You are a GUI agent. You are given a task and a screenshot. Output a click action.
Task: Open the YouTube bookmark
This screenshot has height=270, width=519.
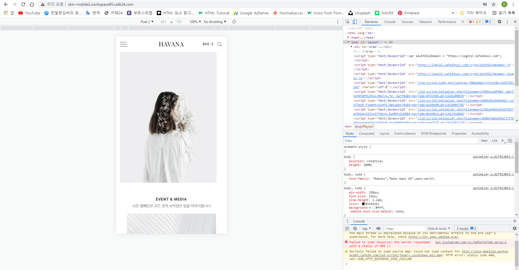tap(29, 13)
